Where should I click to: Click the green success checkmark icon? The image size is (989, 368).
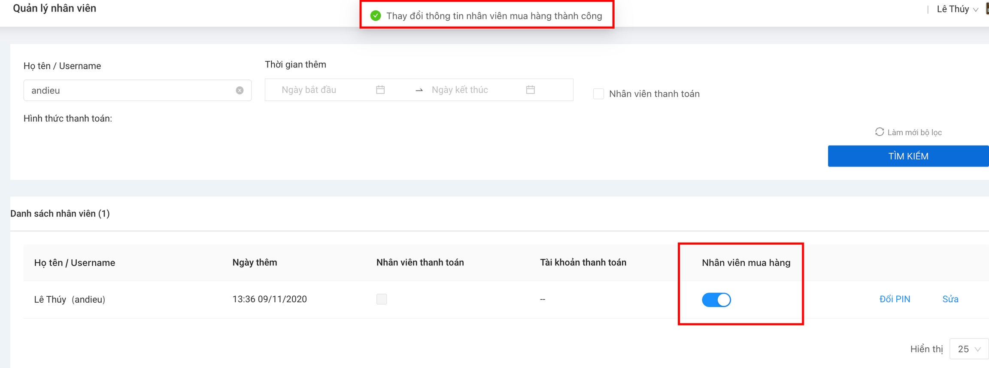point(376,16)
